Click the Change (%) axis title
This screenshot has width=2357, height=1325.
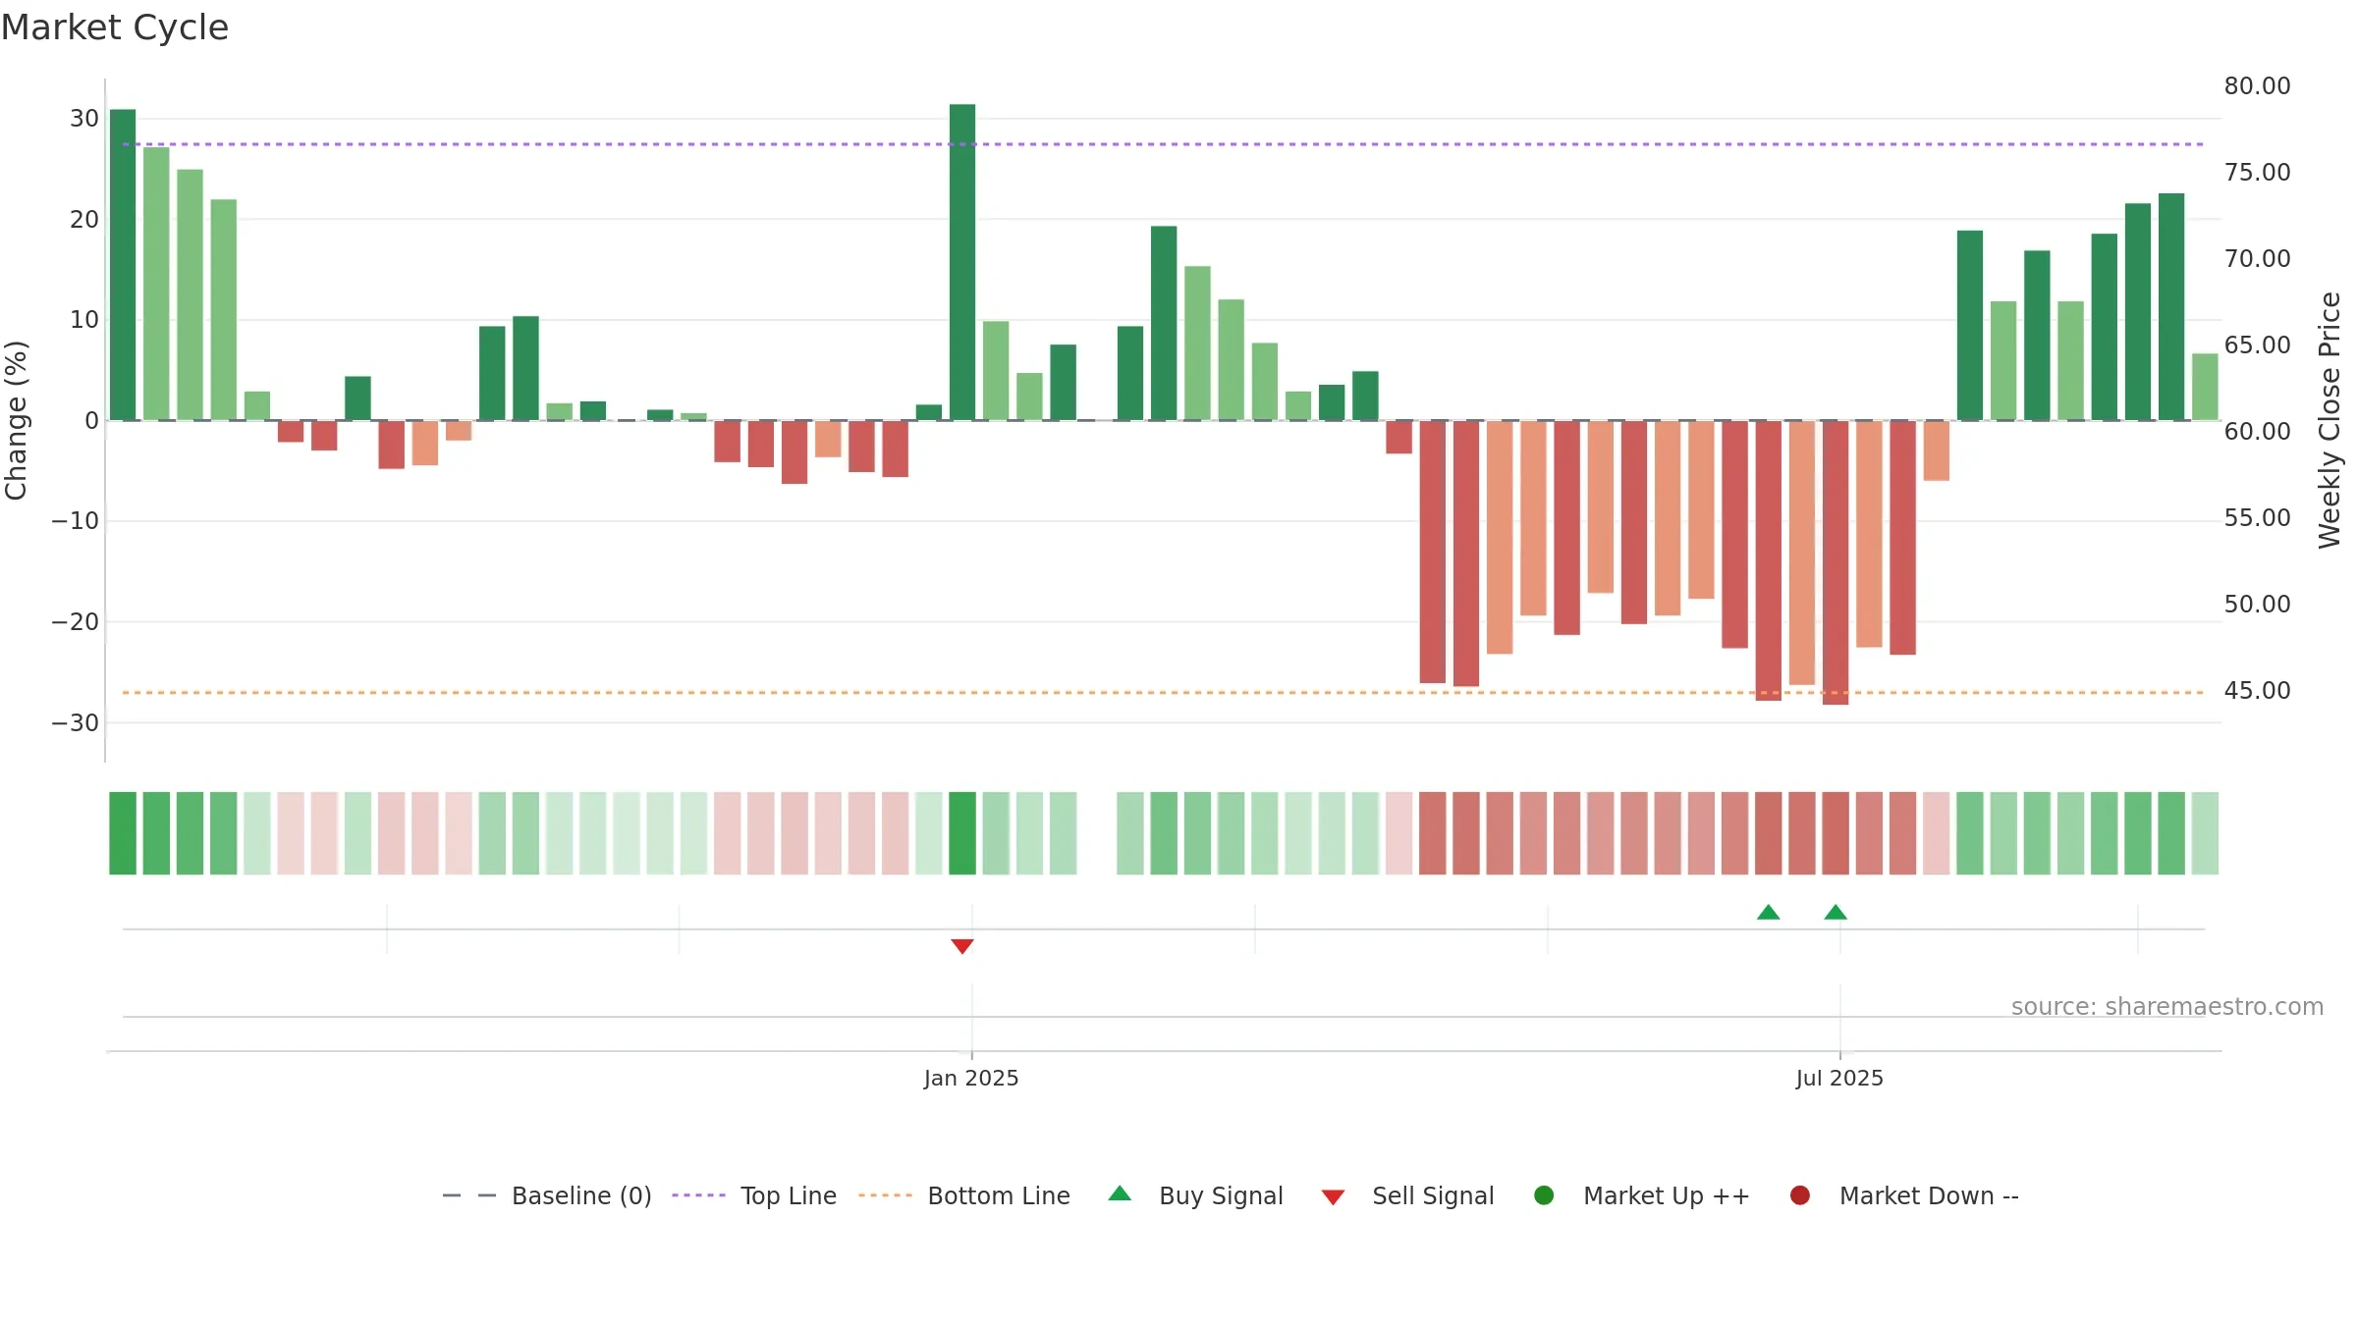click(x=16, y=420)
